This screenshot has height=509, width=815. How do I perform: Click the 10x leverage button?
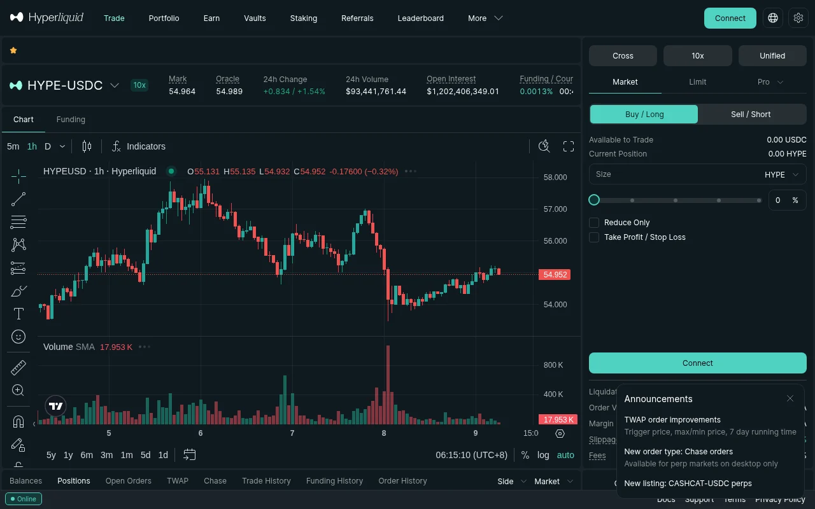coord(698,55)
